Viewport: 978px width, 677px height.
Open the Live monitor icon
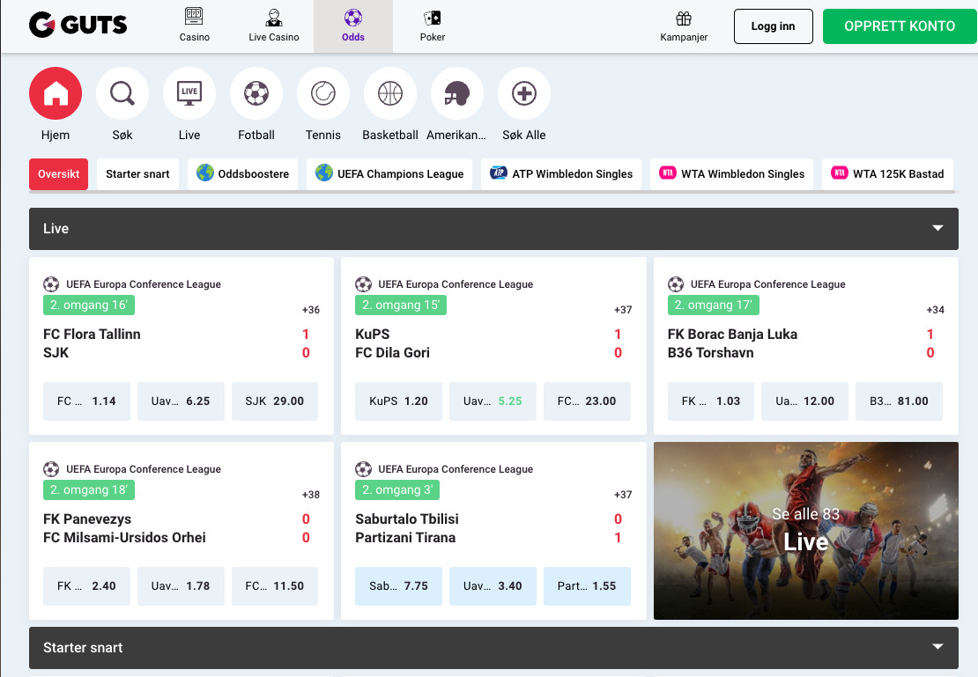pos(189,93)
